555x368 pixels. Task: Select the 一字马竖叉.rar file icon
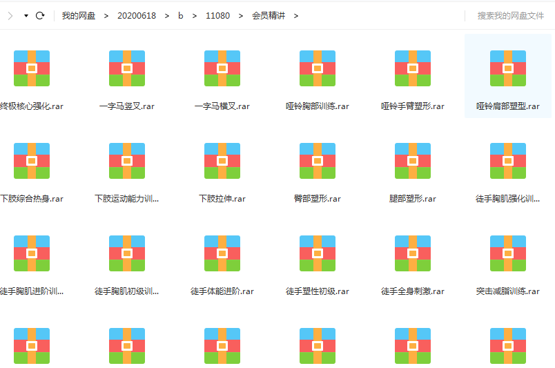tap(127, 68)
